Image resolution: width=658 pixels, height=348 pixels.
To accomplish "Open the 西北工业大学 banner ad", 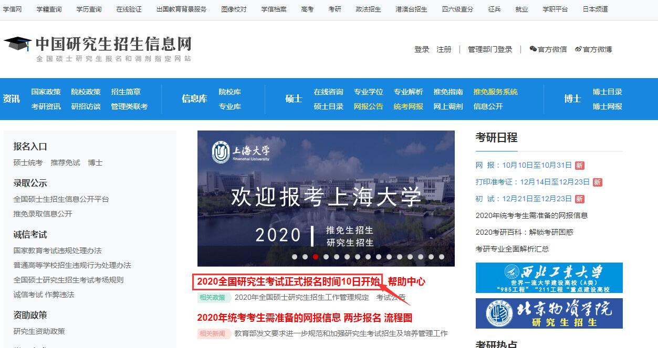I will [x=549, y=278].
